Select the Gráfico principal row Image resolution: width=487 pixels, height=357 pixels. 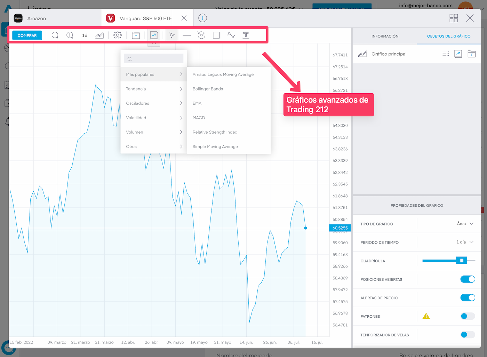click(417, 54)
